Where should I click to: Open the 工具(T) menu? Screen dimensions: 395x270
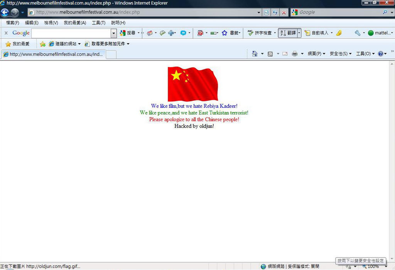98,23
